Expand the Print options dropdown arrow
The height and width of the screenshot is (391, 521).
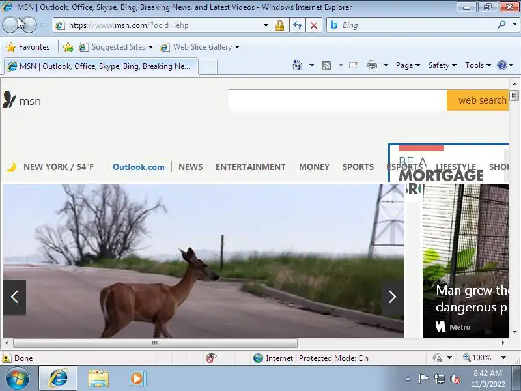coord(386,65)
